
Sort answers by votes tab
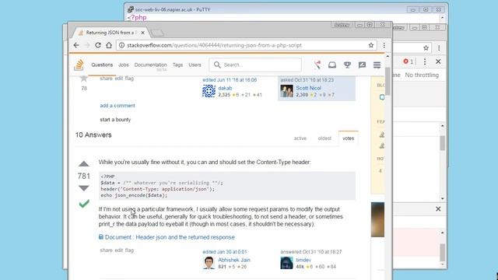click(x=349, y=138)
